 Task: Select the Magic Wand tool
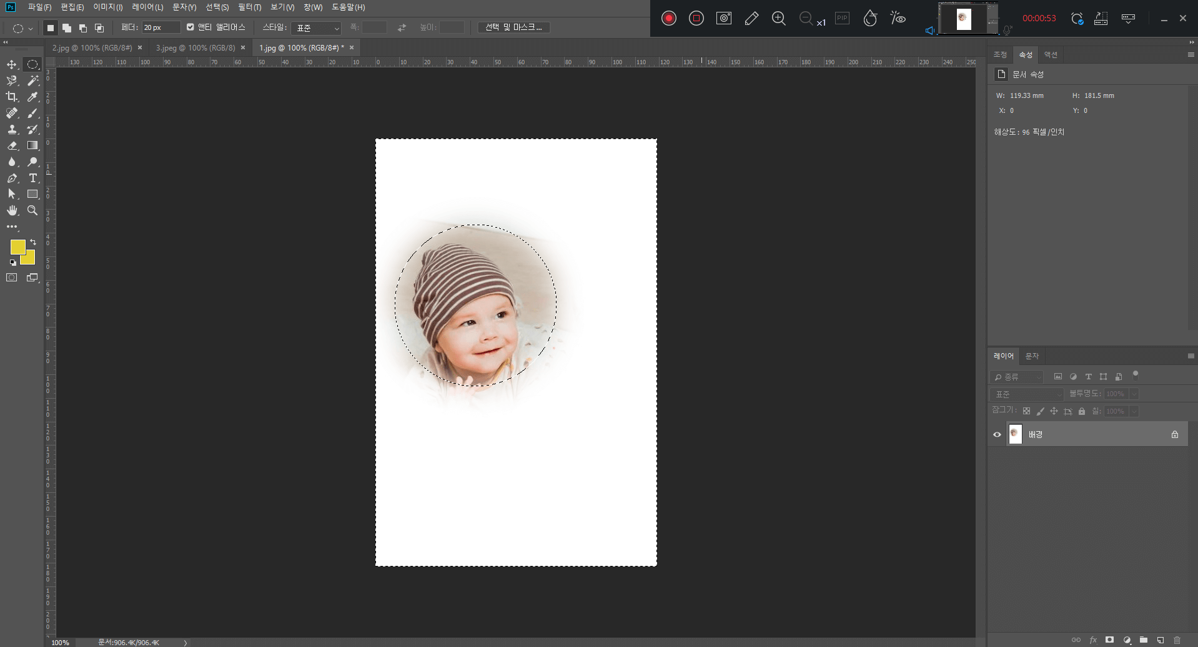click(33, 80)
